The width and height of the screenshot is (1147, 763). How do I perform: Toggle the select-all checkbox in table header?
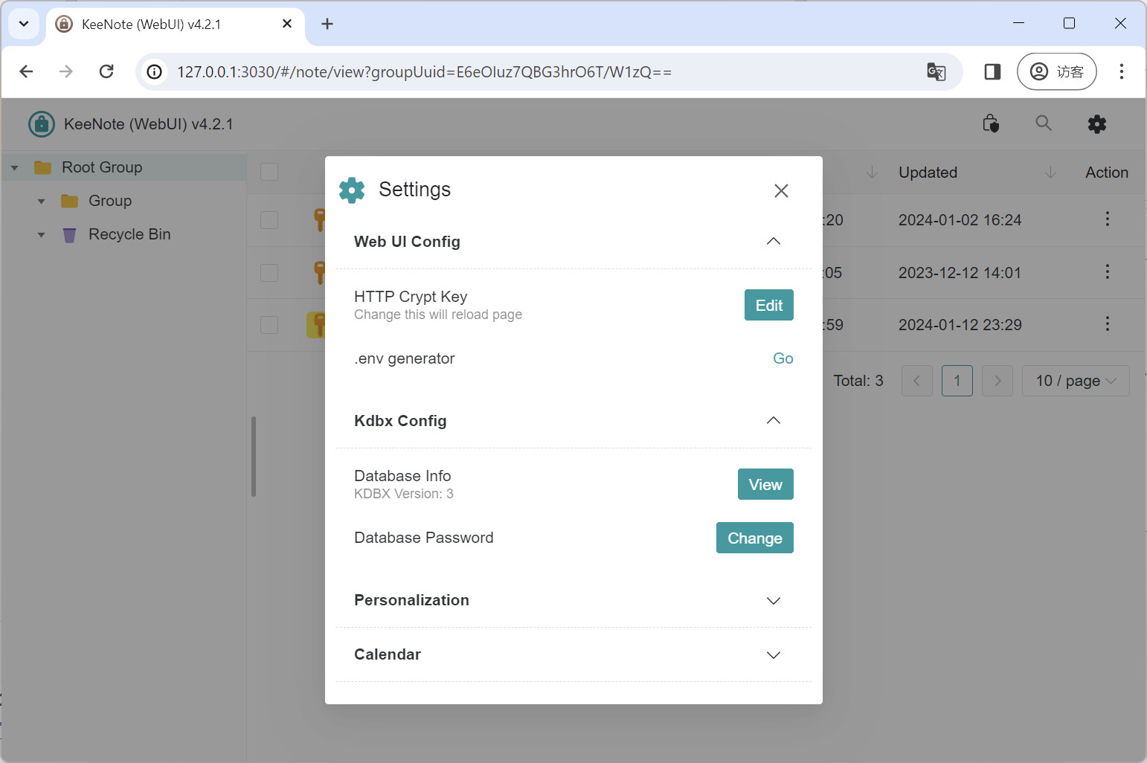point(269,172)
